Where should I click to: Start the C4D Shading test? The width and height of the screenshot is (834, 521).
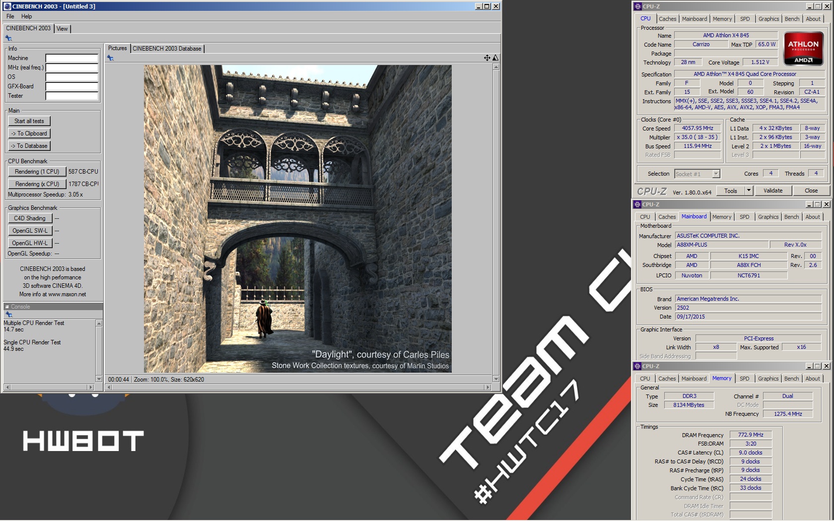click(30, 218)
